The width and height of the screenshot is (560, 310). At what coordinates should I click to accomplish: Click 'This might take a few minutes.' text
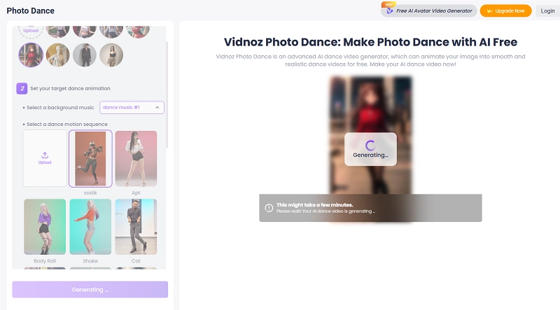314,204
